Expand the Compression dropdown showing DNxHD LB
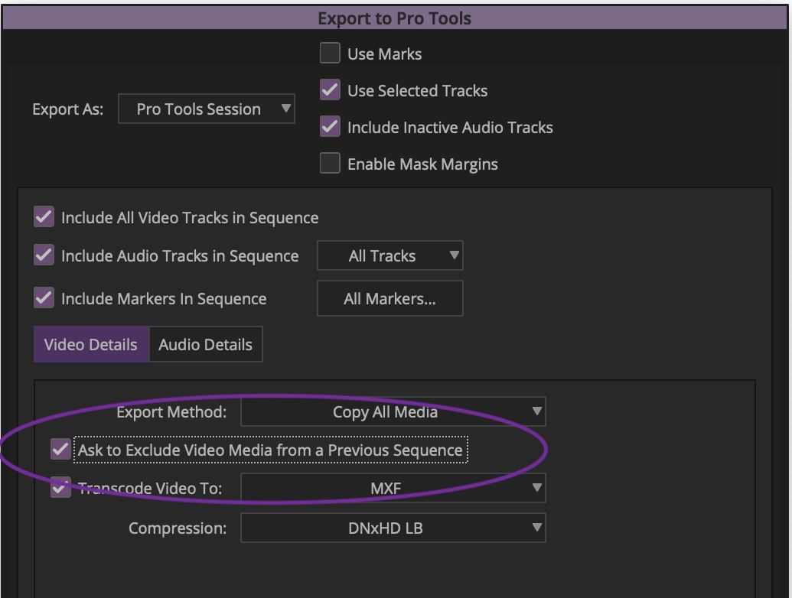This screenshot has height=598, width=792. [x=393, y=528]
